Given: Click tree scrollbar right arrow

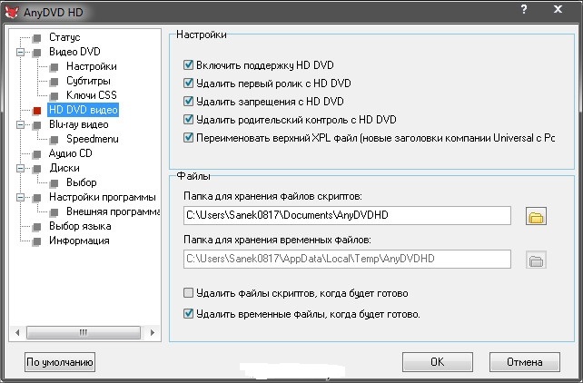Looking at the screenshot, I should [152, 332].
